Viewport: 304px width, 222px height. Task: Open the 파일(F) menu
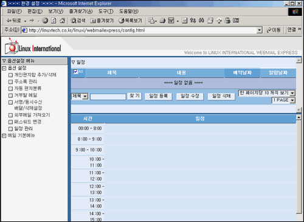pos(15,12)
